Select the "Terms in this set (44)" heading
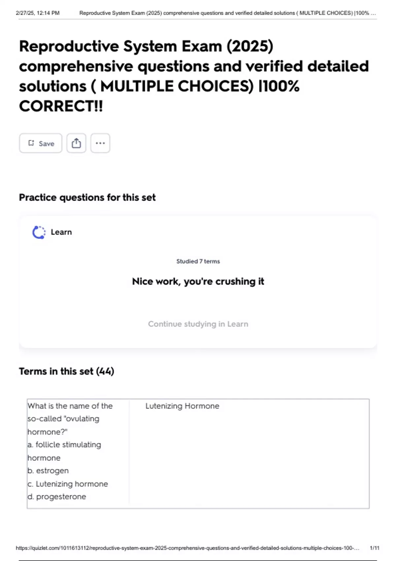This screenshot has width=396, height=561. tap(66, 371)
